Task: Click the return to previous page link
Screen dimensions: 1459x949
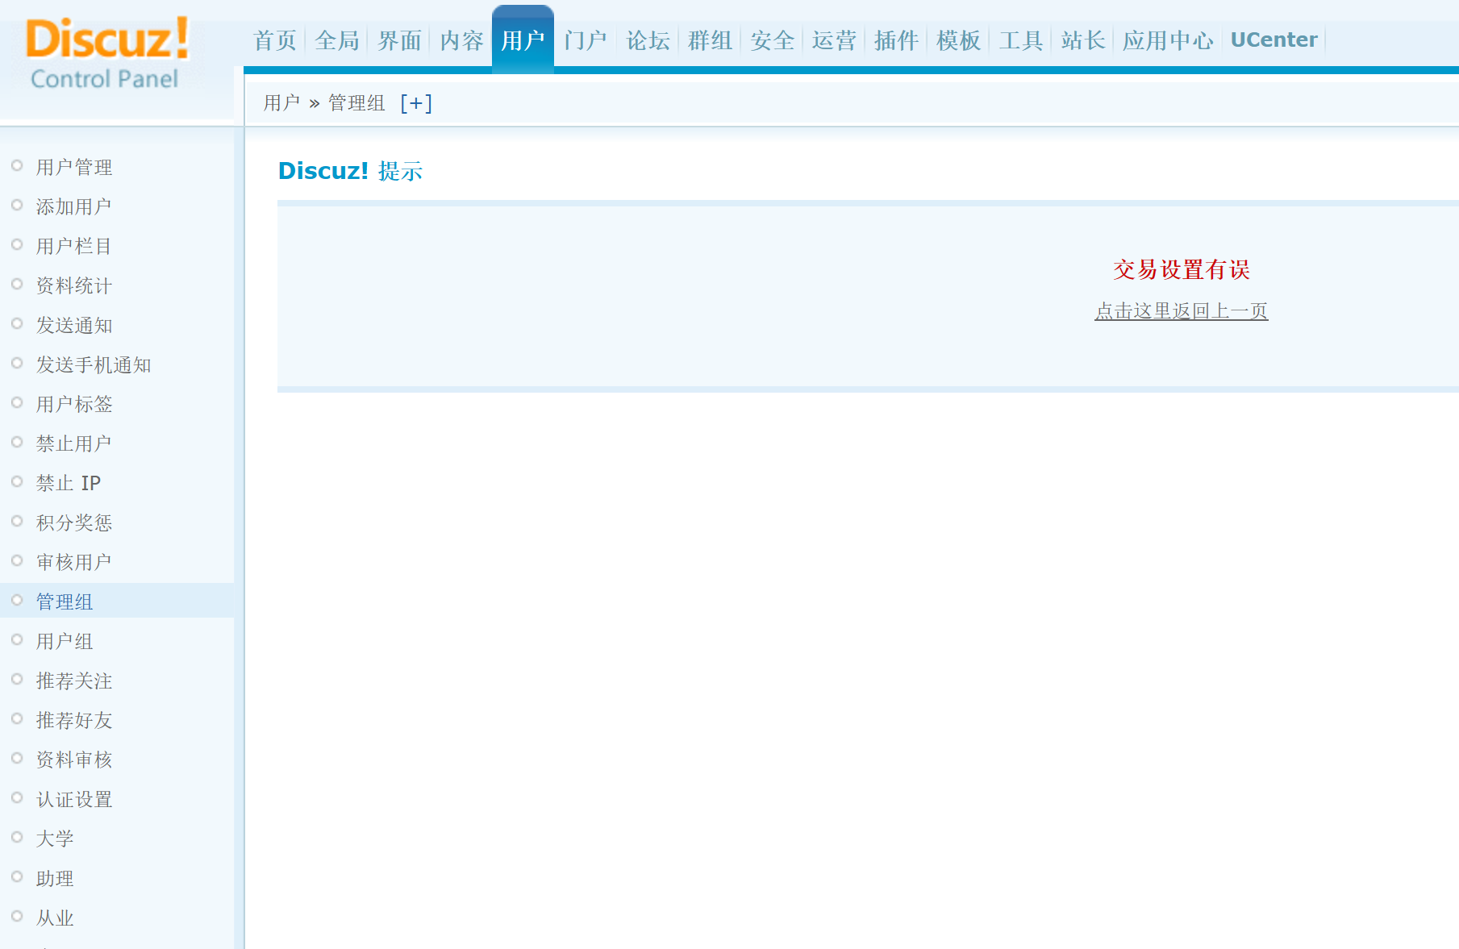Action: point(1181,311)
